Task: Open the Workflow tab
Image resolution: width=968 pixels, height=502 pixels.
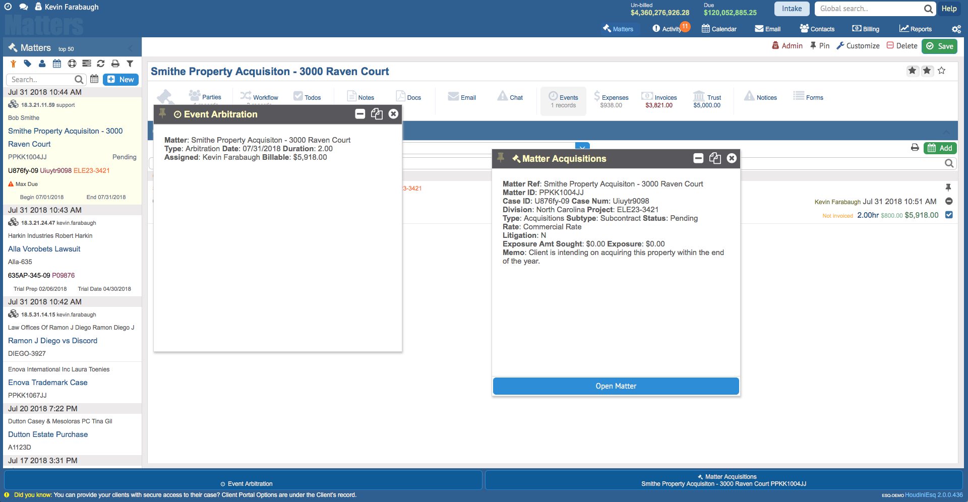Action: tap(259, 97)
